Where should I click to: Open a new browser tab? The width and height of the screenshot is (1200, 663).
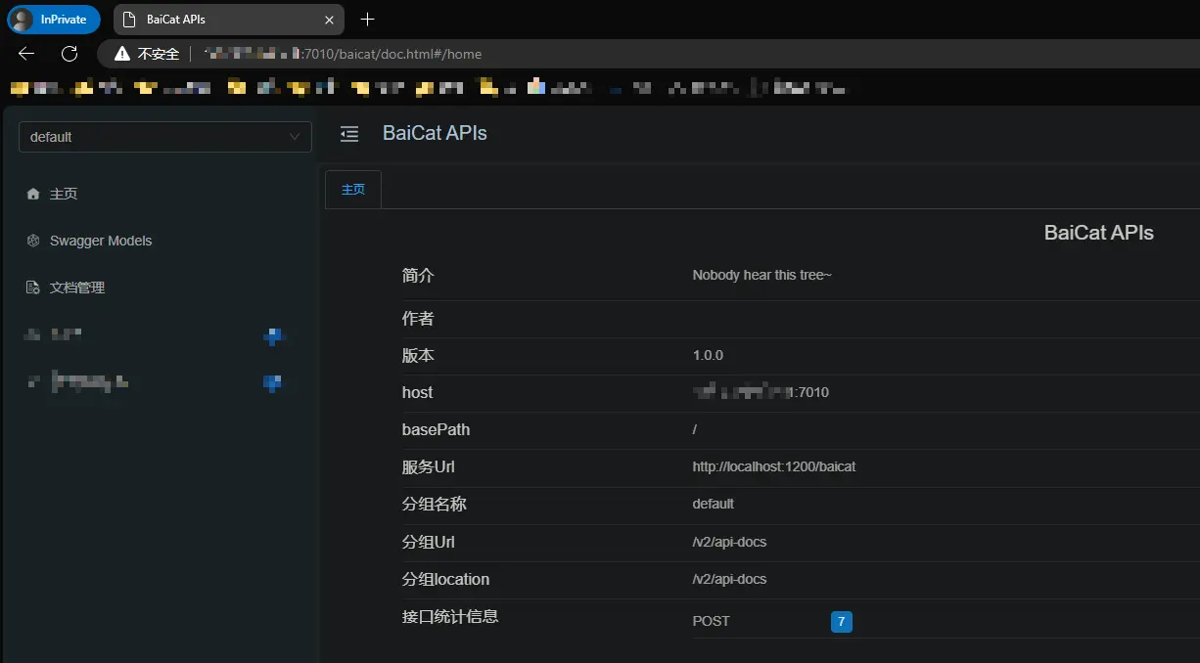[367, 20]
